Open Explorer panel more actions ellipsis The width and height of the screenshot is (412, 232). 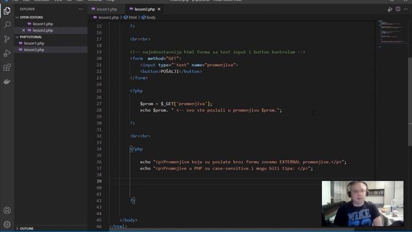point(80,9)
